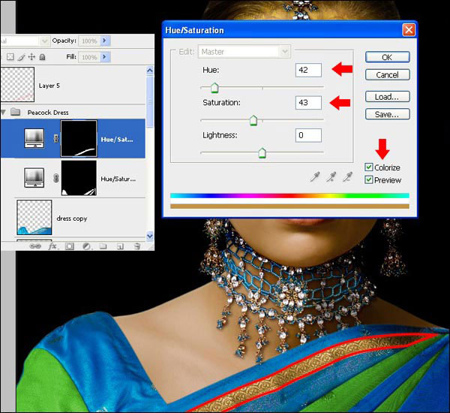Select the dress copy layer thumbnail
This screenshot has width=450, height=413.
point(34,217)
